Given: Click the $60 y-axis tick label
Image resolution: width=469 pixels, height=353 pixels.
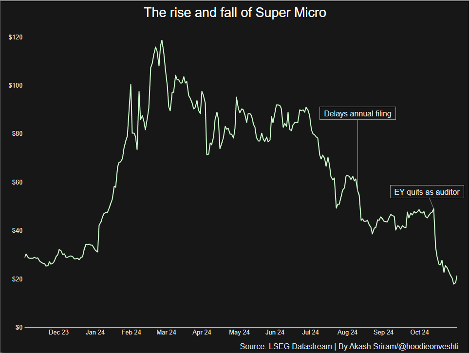Looking at the screenshot, I should pyautogui.click(x=17, y=182).
